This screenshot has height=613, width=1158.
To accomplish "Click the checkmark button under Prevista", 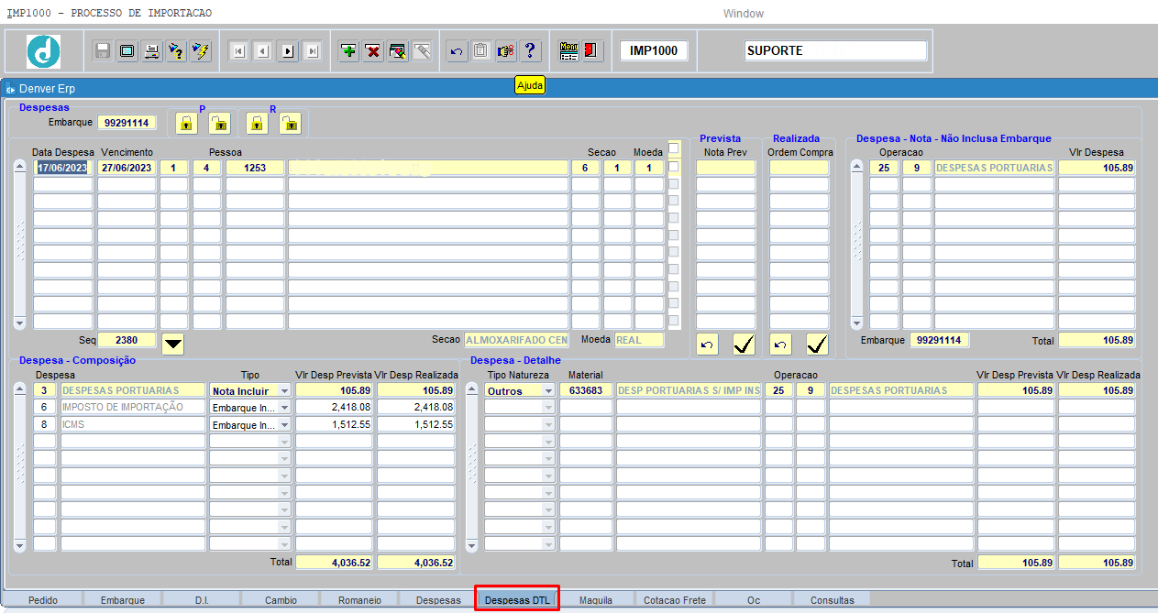I will 744,345.
